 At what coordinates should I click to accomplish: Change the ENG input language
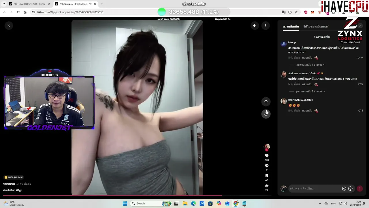tap(333, 204)
